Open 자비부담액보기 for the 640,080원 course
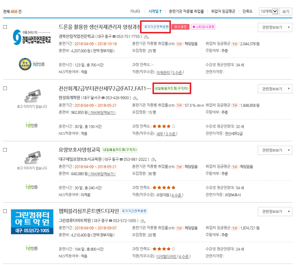Image resolution: width=296 pixels, height=265 pixels. pos(102,174)
